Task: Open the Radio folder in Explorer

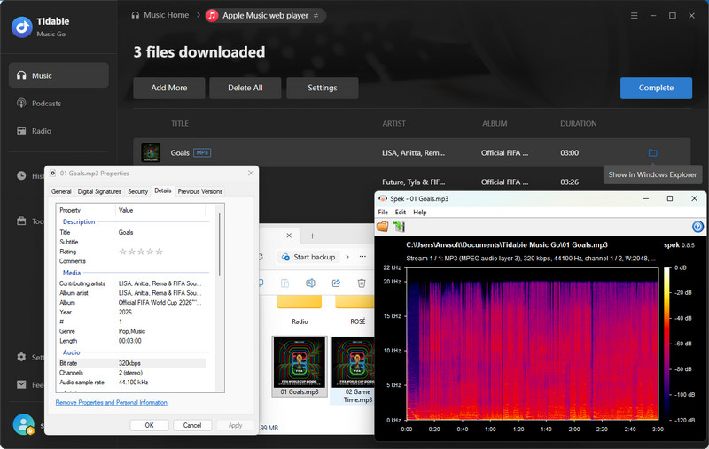Action: coord(300,311)
